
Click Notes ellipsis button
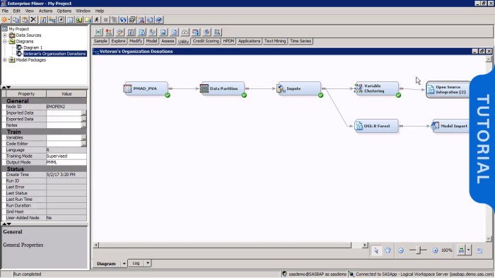[x=83, y=125]
